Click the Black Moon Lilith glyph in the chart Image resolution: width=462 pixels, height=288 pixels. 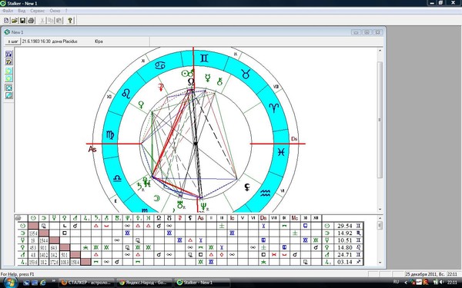[x=247, y=187]
